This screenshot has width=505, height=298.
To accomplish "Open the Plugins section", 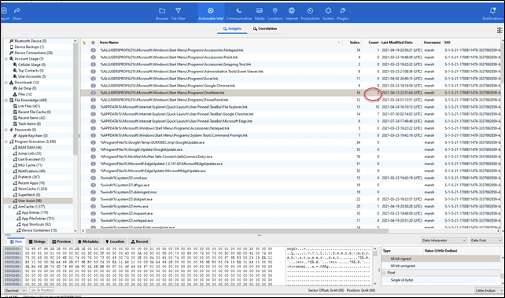I will pos(343,13).
